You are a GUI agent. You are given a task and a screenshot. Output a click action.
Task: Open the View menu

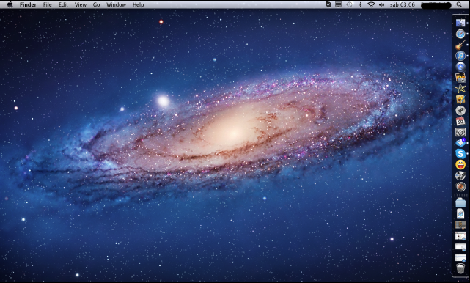pos(81,4)
